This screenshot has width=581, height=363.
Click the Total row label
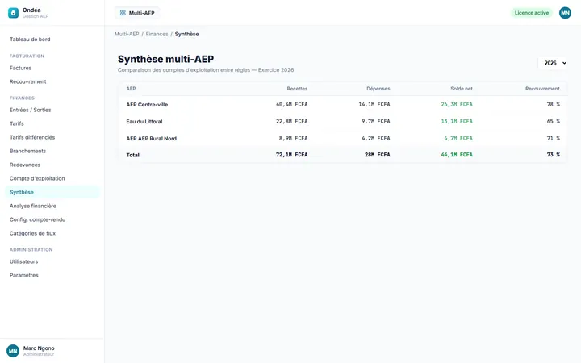tap(132, 155)
